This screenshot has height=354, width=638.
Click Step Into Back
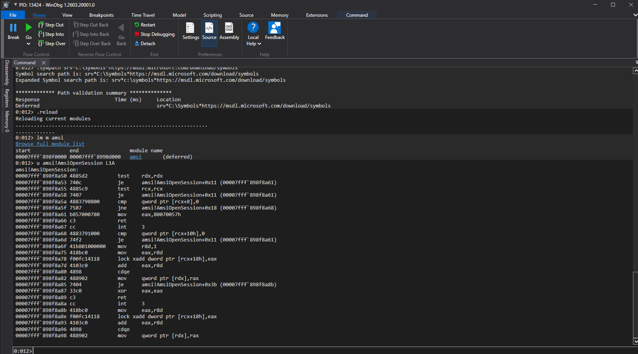pos(91,34)
